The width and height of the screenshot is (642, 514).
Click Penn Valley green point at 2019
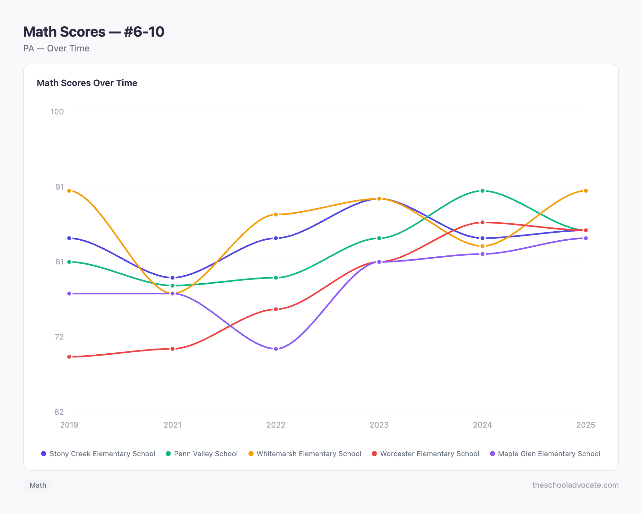(69, 262)
